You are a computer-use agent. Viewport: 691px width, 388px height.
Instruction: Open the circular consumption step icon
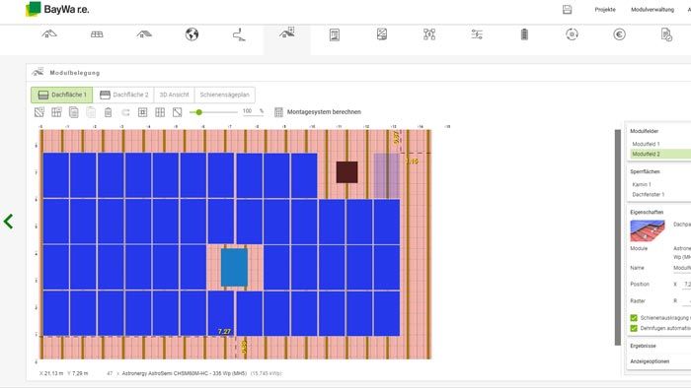tap(572, 34)
